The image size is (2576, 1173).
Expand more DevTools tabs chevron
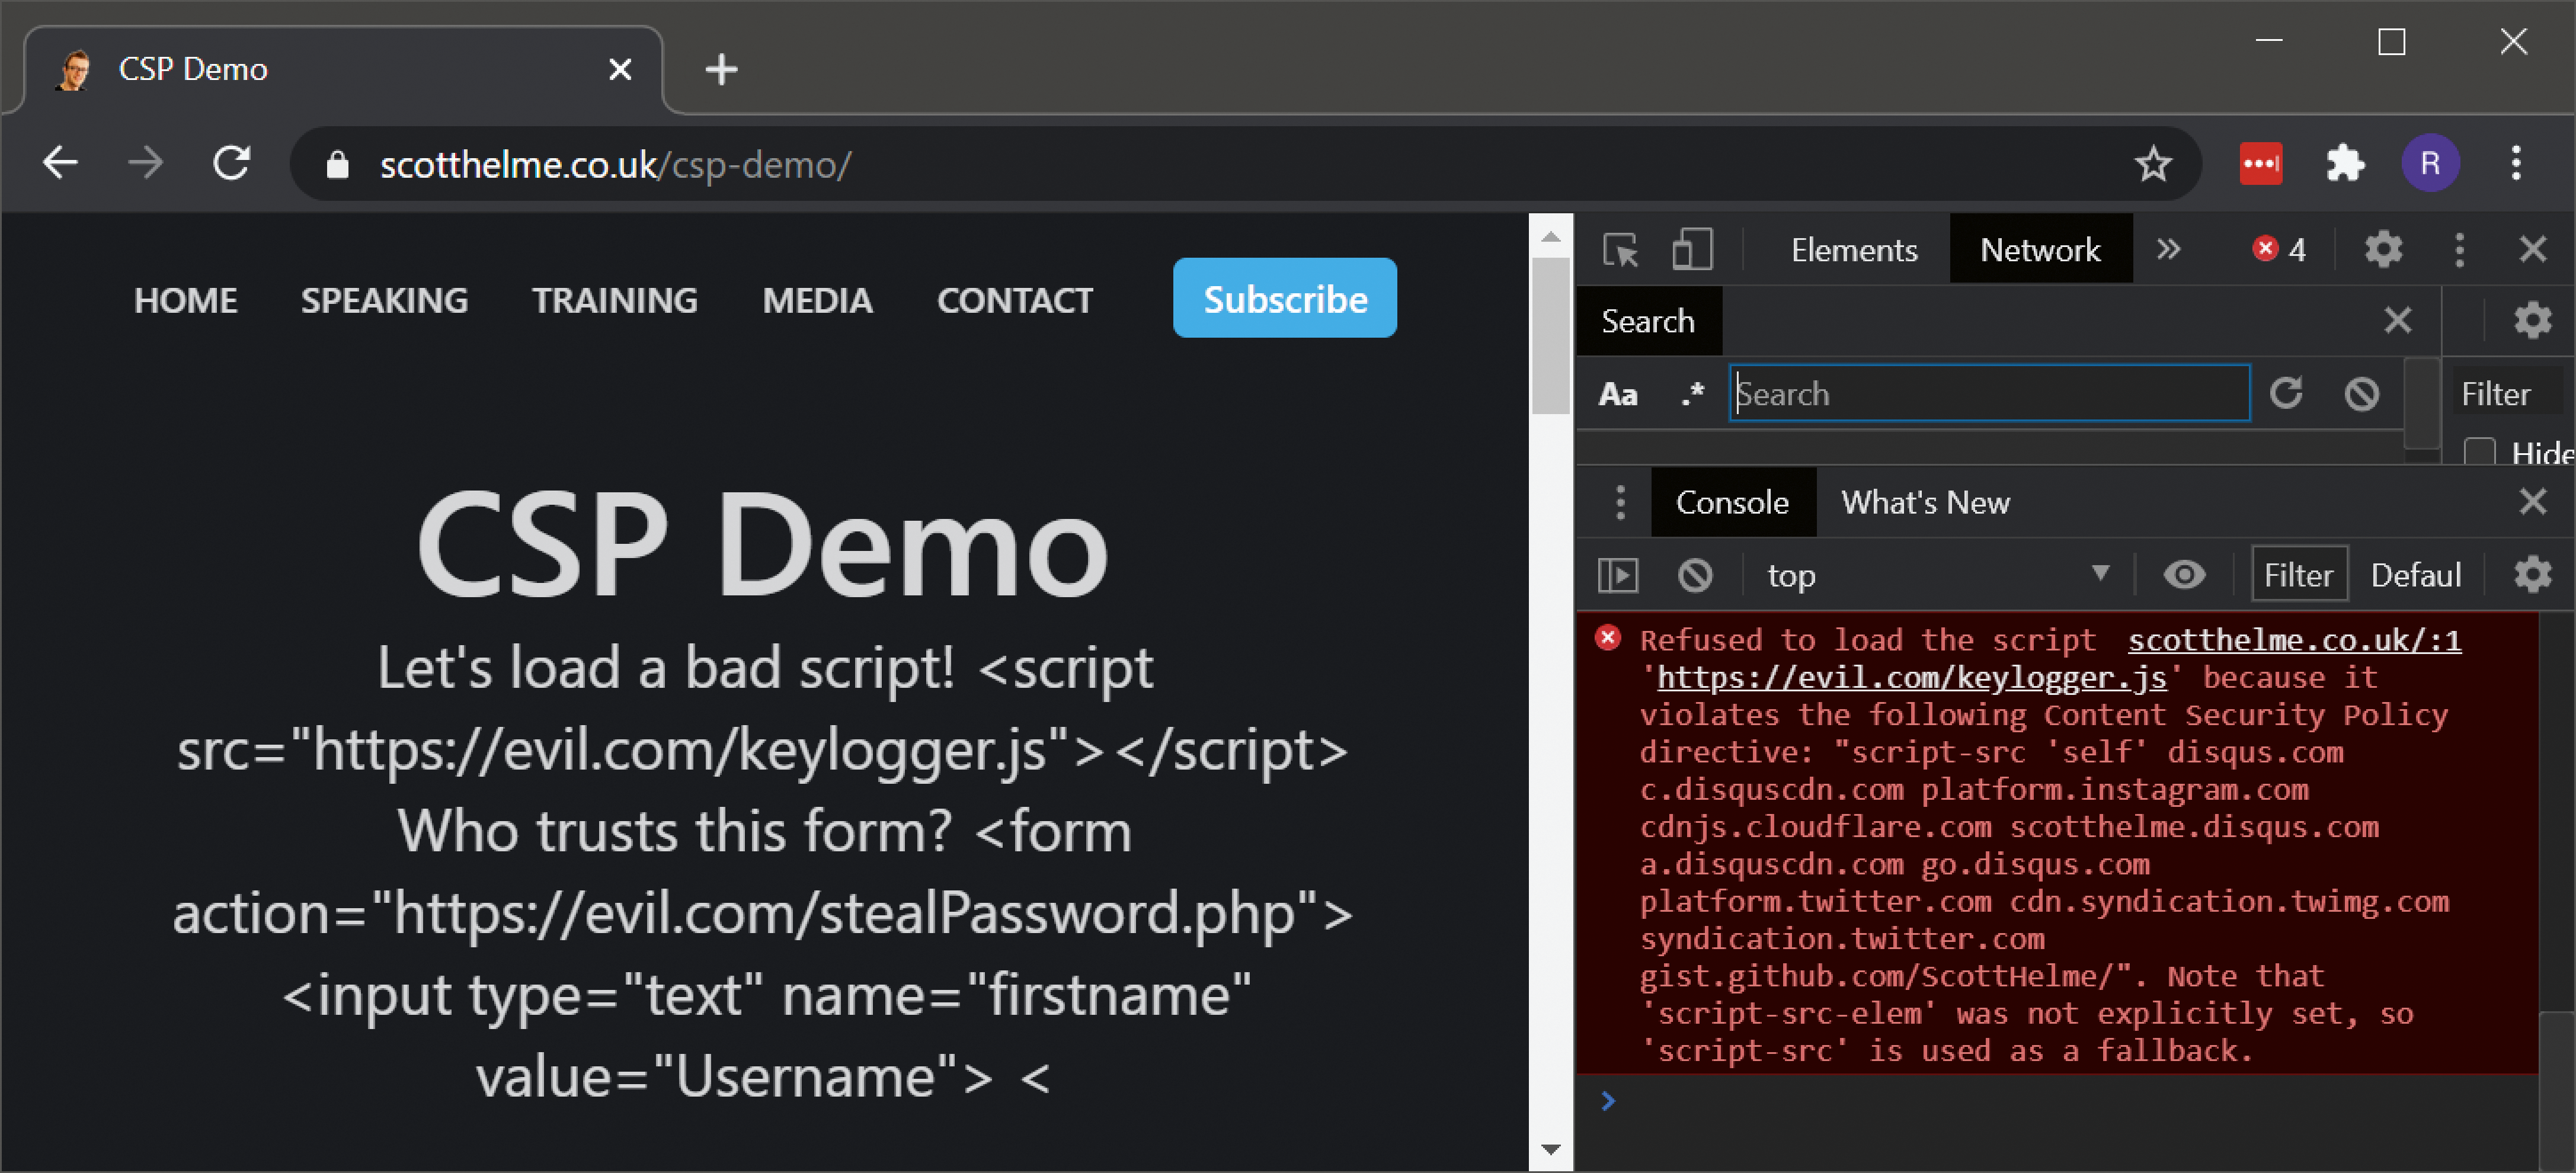pyautogui.click(x=2168, y=249)
